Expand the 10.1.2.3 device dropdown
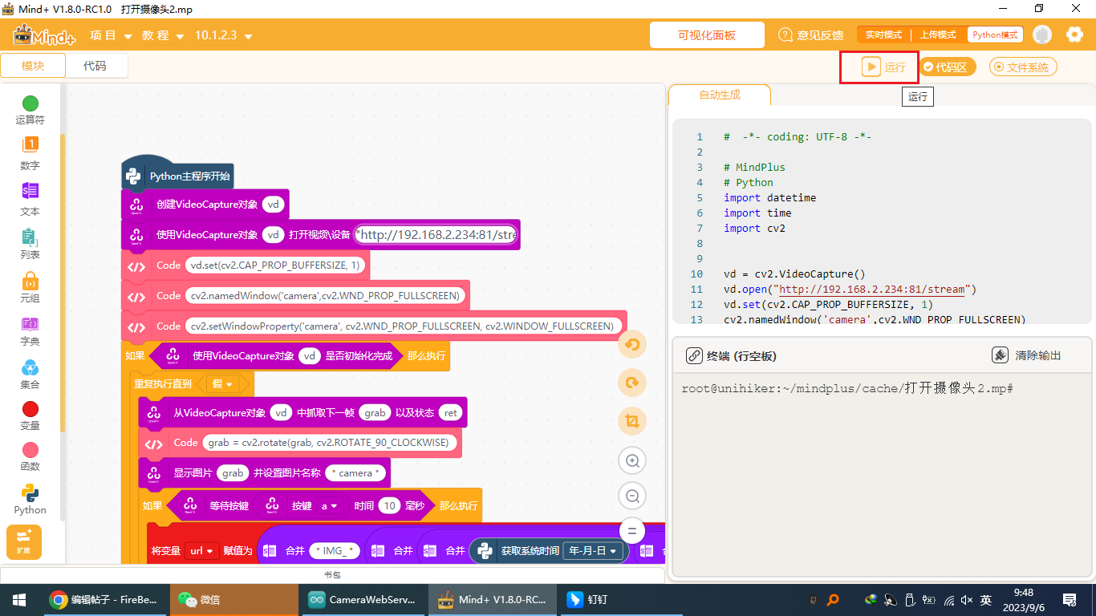The width and height of the screenshot is (1096, 616). pyautogui.click(x=223, y=35)
